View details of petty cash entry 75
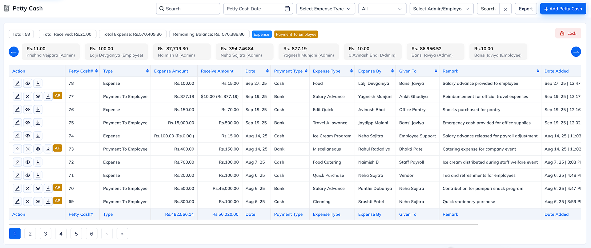The image size is (591, 248). 28,123
